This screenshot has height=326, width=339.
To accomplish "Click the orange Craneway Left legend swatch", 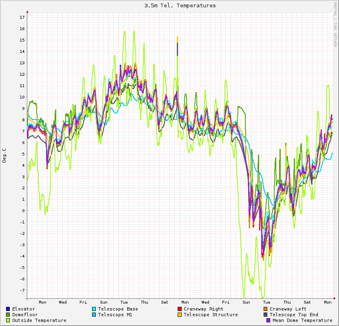I will [265, 309].
